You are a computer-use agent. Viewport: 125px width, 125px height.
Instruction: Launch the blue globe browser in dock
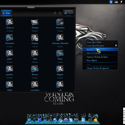(x=55, y=120)
